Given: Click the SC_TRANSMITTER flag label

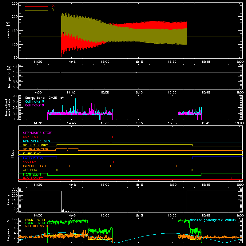Looking at the screenshot, I should click(x=36, y=149).
